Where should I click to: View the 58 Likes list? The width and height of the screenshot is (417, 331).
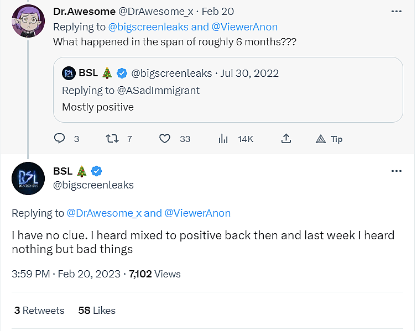97,311
